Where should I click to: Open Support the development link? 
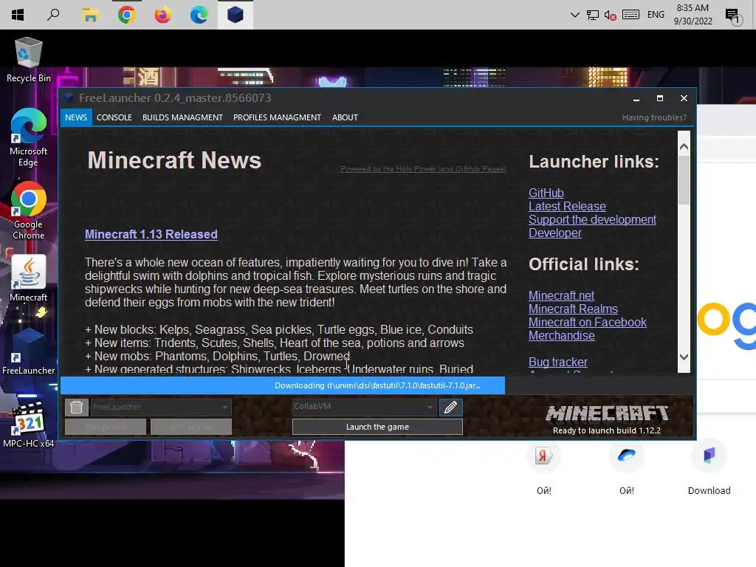592,219
